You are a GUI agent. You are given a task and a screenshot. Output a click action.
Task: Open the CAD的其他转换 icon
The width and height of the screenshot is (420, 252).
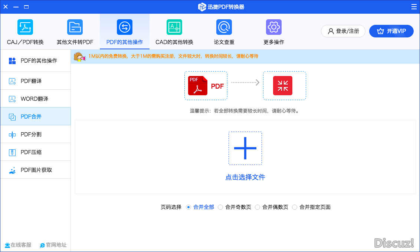(174, 27)
